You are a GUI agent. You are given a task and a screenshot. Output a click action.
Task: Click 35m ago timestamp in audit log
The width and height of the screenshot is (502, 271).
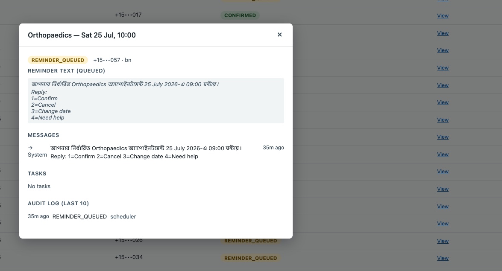pyautogui.click(x=38, y=216)
